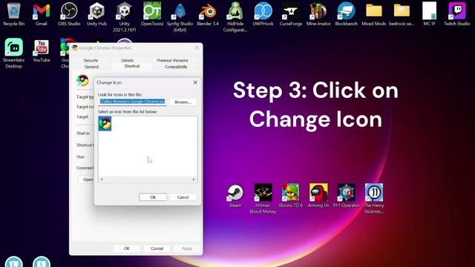This screenshot has width=475, height=267.
Task: Open the Hitman Blood Money shortcut
Action: coord(263,199)
